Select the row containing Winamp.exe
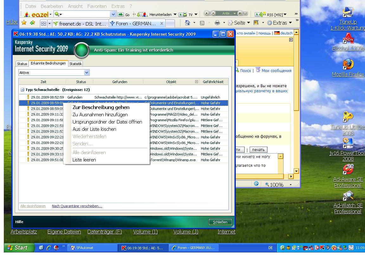The height and width of the screenshot is (273, 365). click(x=123, y=160)
